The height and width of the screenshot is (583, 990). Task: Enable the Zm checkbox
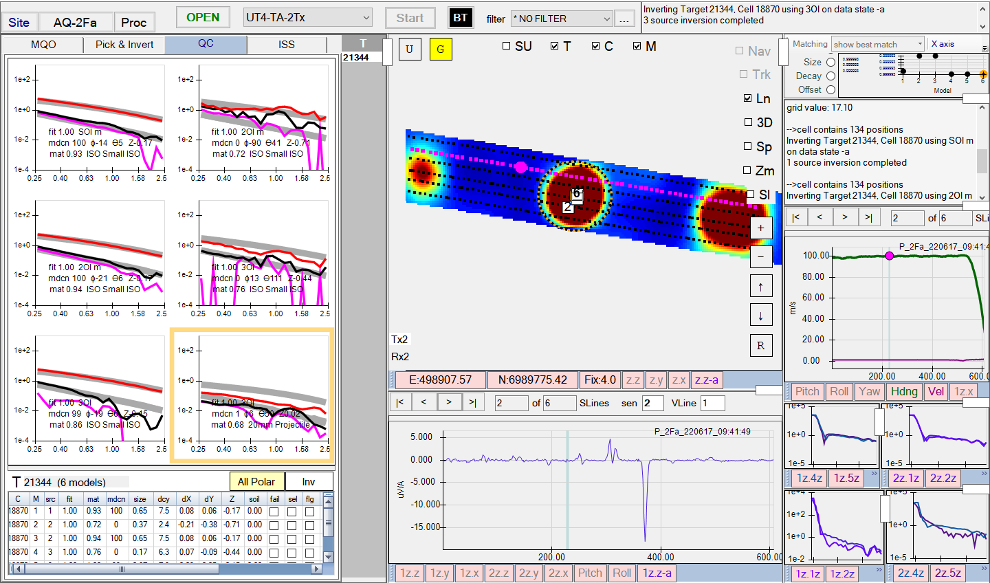(747, 170)
